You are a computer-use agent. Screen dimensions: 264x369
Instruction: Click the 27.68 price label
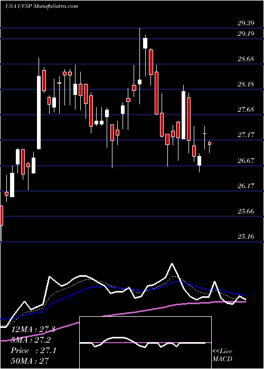tap(246, 110)
